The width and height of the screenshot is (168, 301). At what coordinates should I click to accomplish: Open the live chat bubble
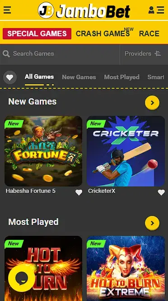pyautogui.click(x=22, y=278)
